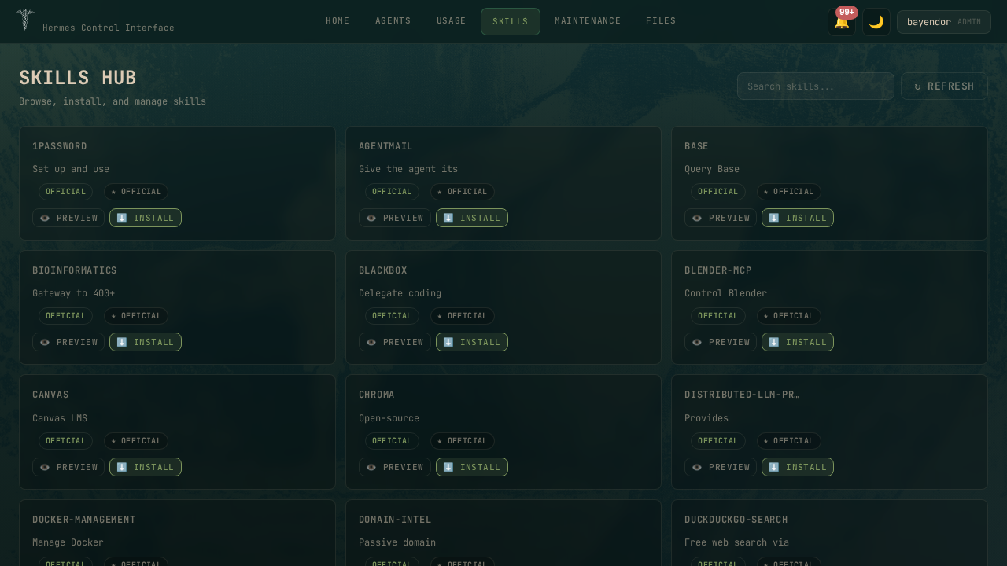The width and height of the screenshot is (1007, 566).
Task: Click the 99+ notification count badge
Action: point(847,13)
